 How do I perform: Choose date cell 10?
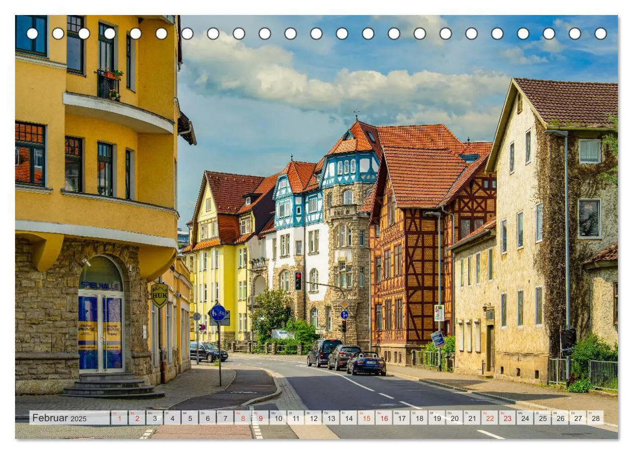point(278,417)
